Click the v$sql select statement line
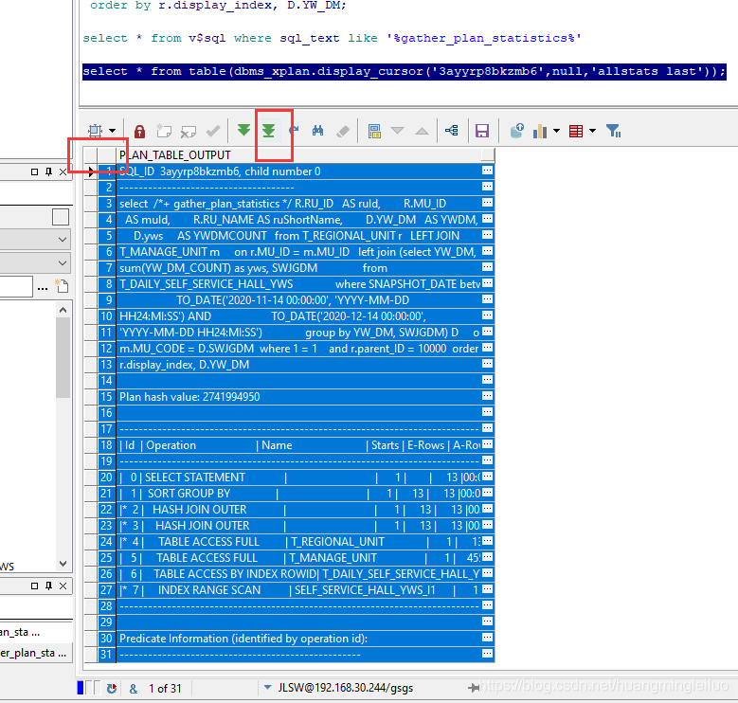 pyautogui.click(x=333, y=38)
